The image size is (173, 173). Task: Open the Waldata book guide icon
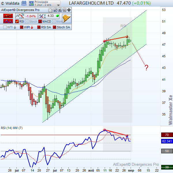[24, 3]
